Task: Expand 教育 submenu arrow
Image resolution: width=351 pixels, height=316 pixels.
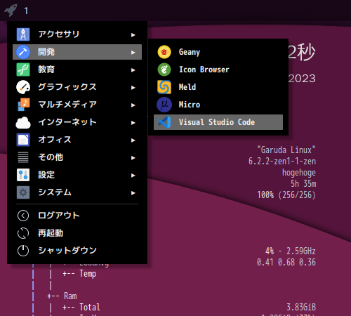Action: pos(133,70)
